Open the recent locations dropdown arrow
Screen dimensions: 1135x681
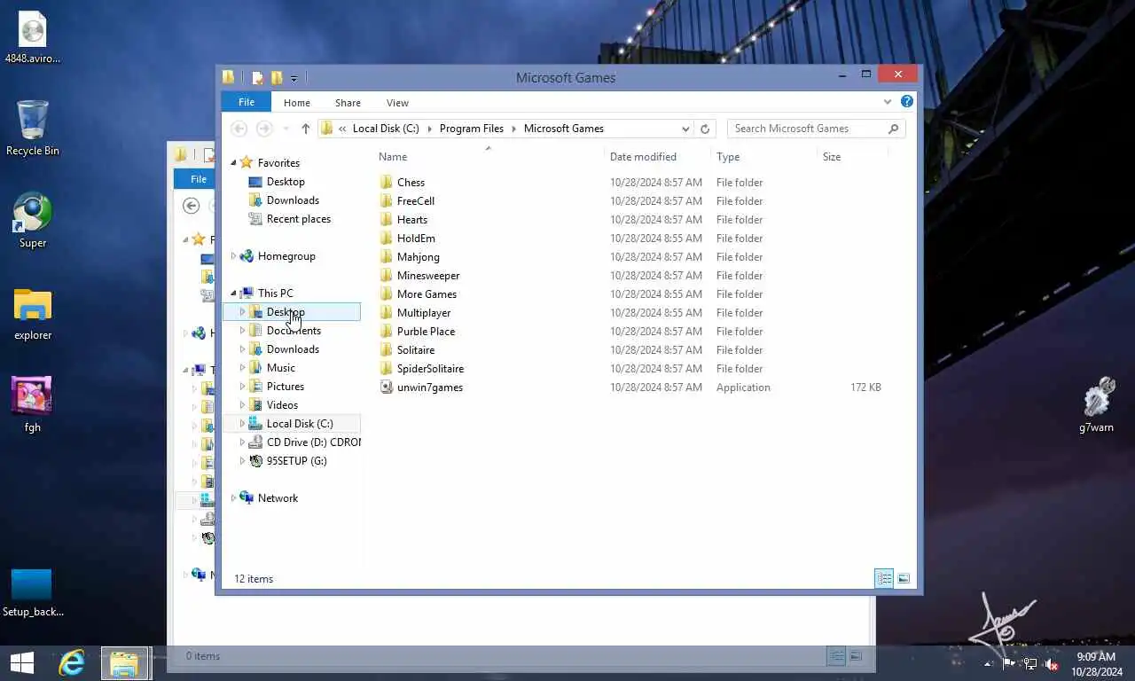pos(286,129)
